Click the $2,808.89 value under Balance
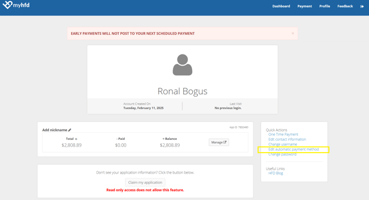 (x=170, y=145)
